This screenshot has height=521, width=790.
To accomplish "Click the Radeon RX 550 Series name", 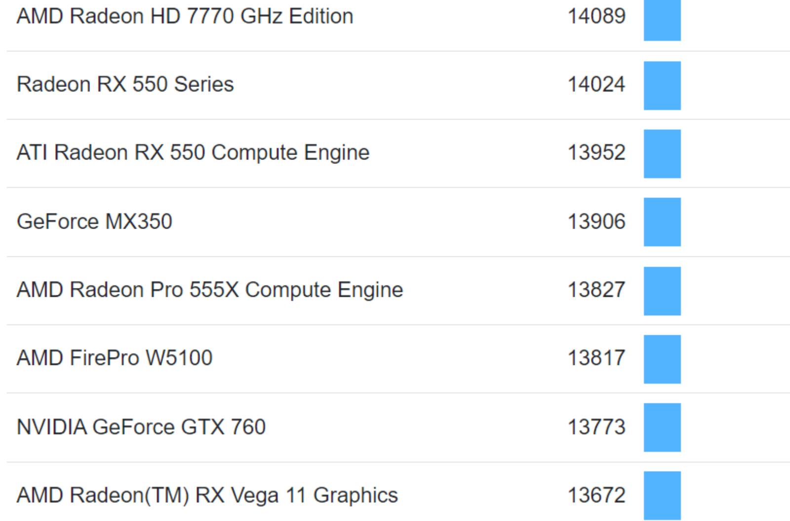I will (125, 84).
